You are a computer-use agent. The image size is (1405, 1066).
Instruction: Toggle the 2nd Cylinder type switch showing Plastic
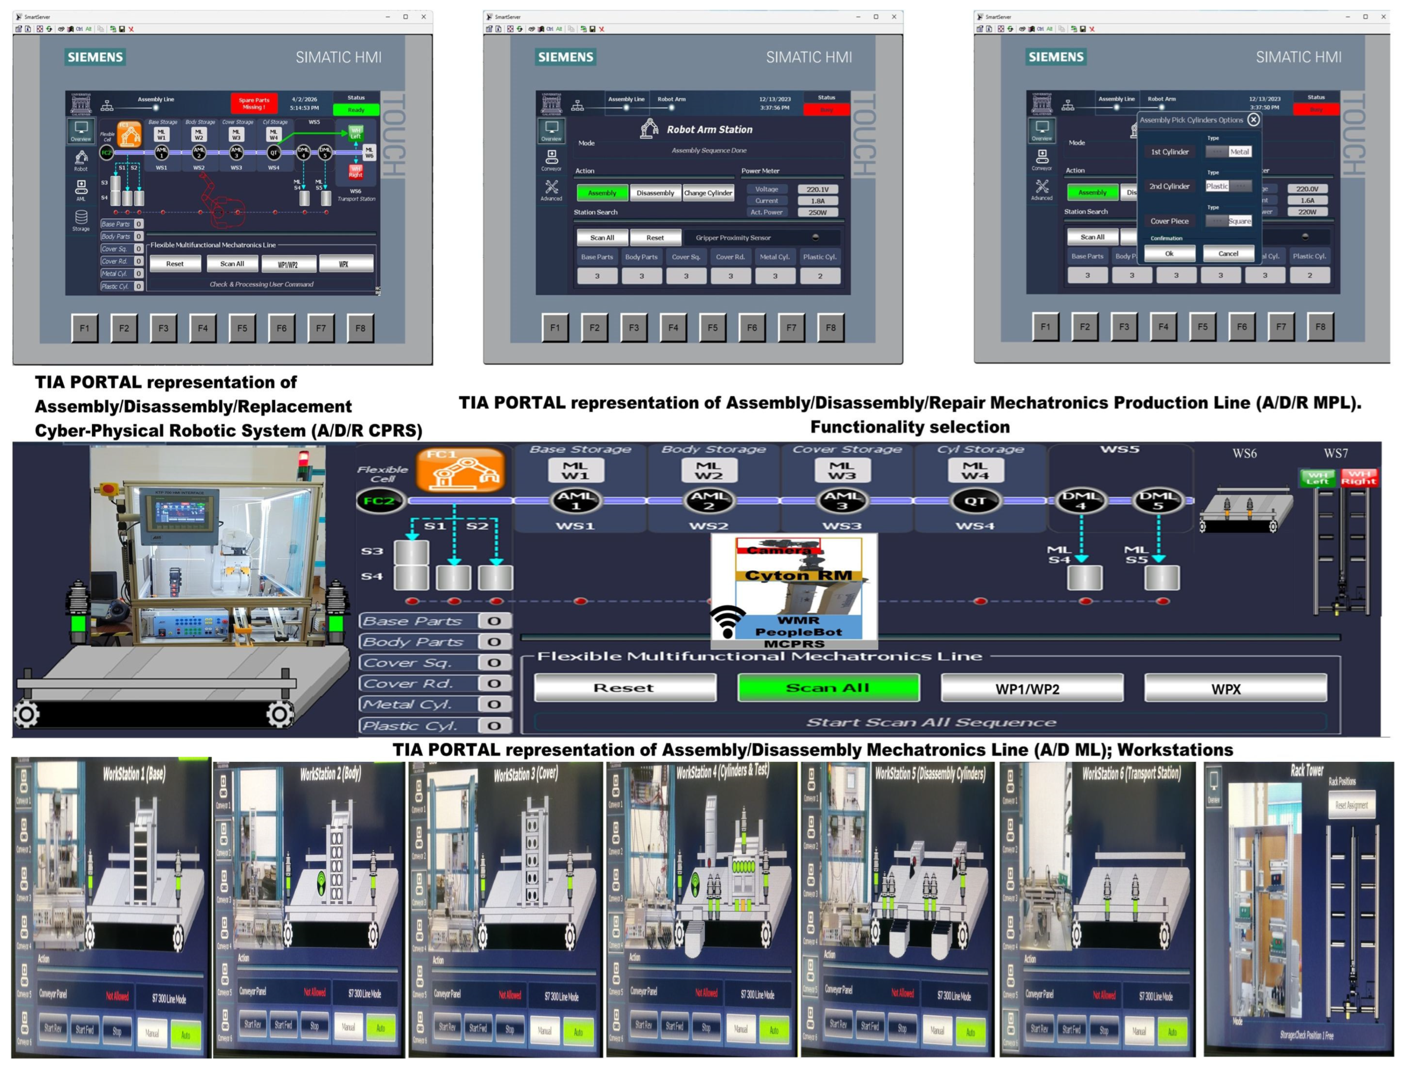click(1228, 186)
